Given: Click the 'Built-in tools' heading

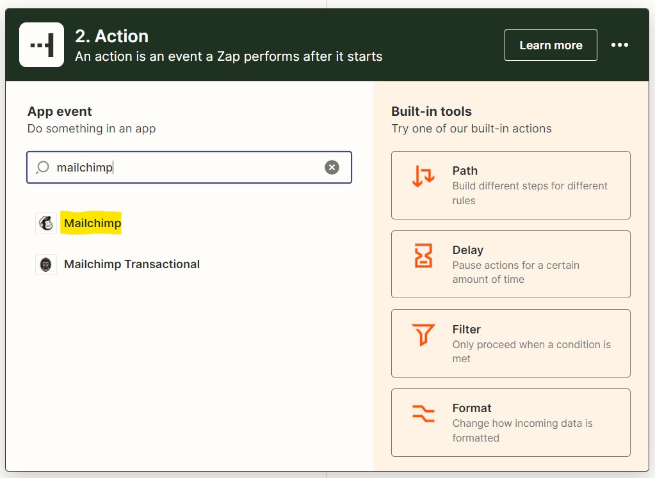Looking at the screenshot, I should tap(431, 111).
